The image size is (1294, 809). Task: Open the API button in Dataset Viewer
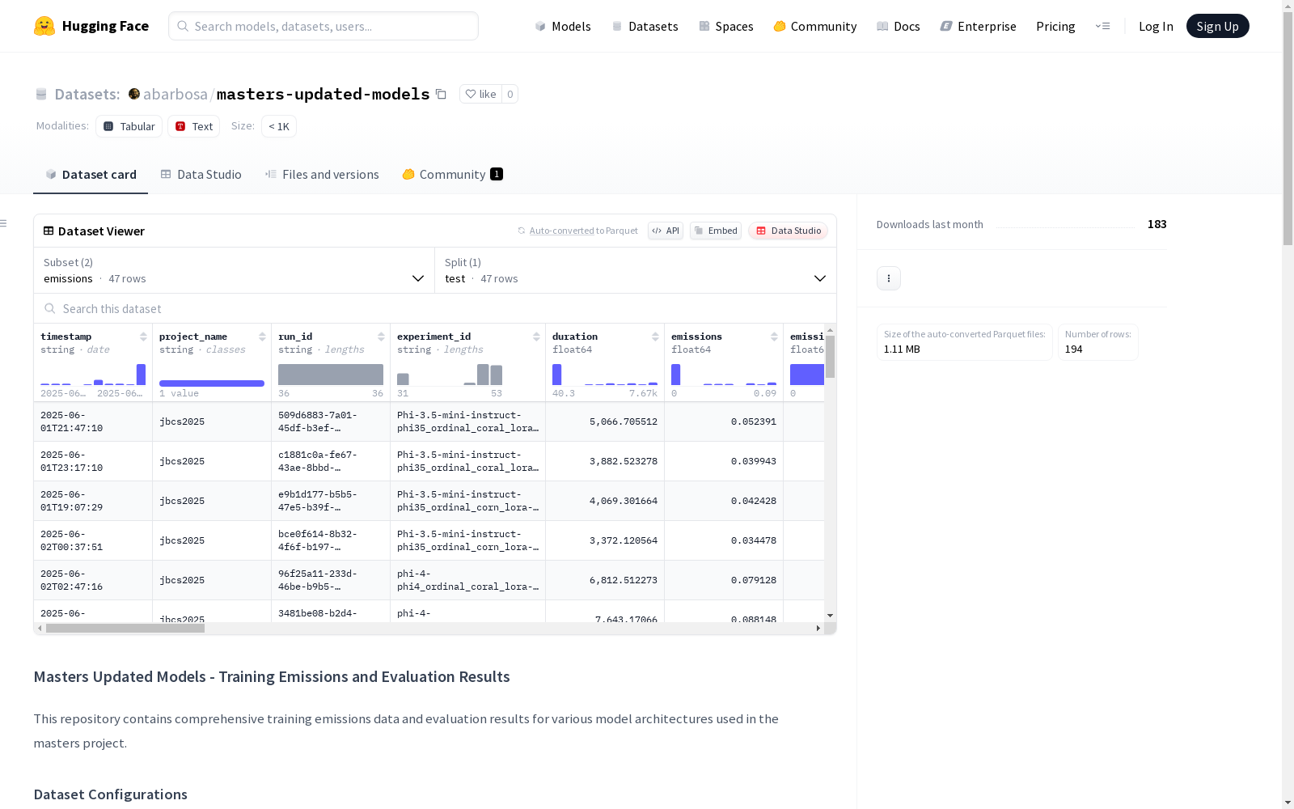point(666,231)
